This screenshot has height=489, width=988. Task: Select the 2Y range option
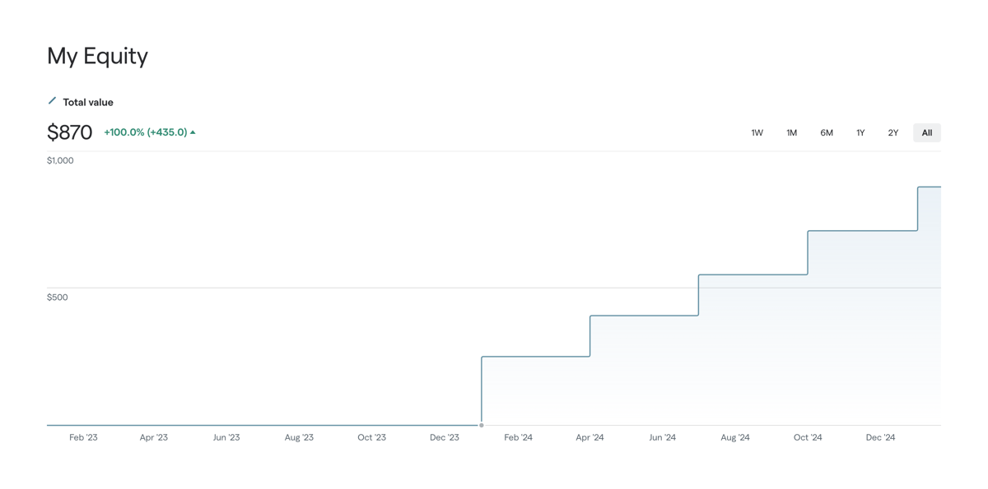click(x=892, y=131)
